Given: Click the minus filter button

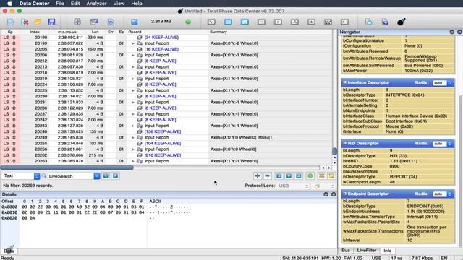Looking at the screenshot, I should coord(267,176).
